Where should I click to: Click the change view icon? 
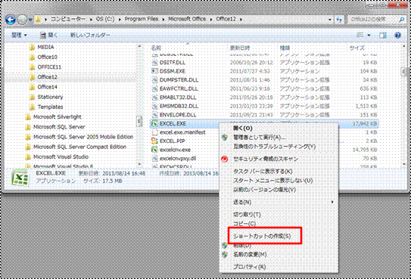[x=360, y=35]
